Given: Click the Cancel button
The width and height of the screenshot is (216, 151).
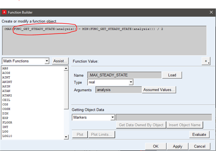Looking at the screenshot, I should click(x=200, y=146).
